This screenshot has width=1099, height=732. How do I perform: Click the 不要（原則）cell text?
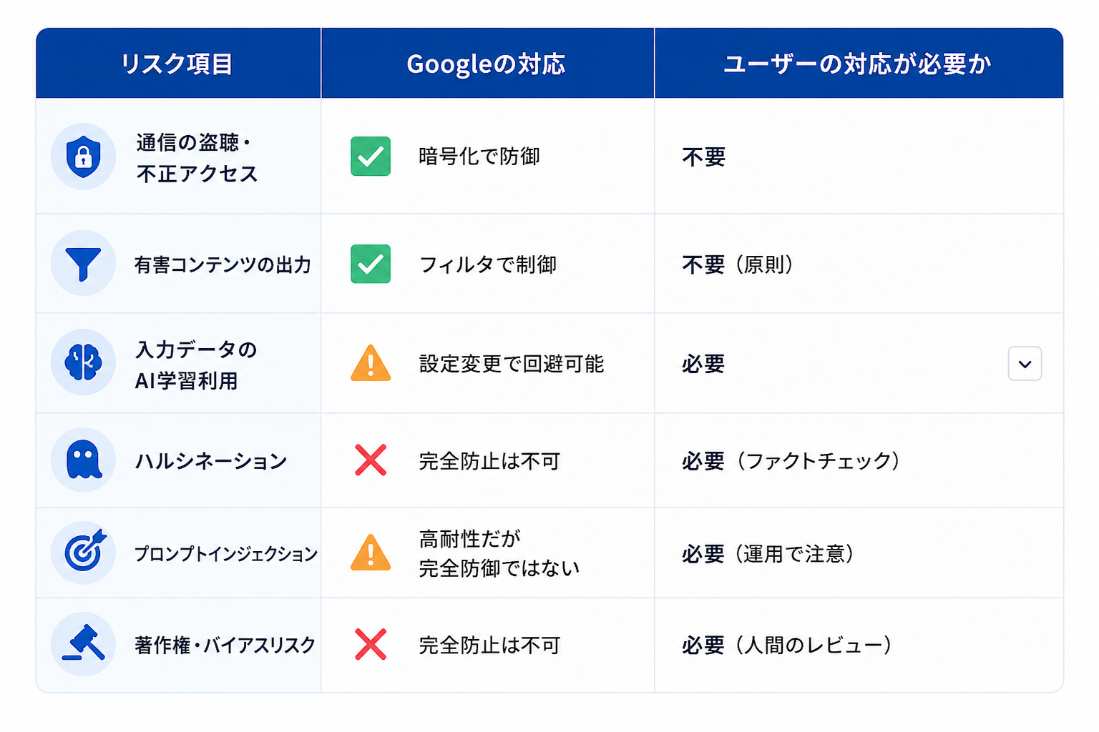tap(738, 264)
